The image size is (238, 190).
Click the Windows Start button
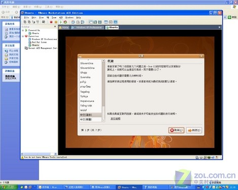coord(9,187)
